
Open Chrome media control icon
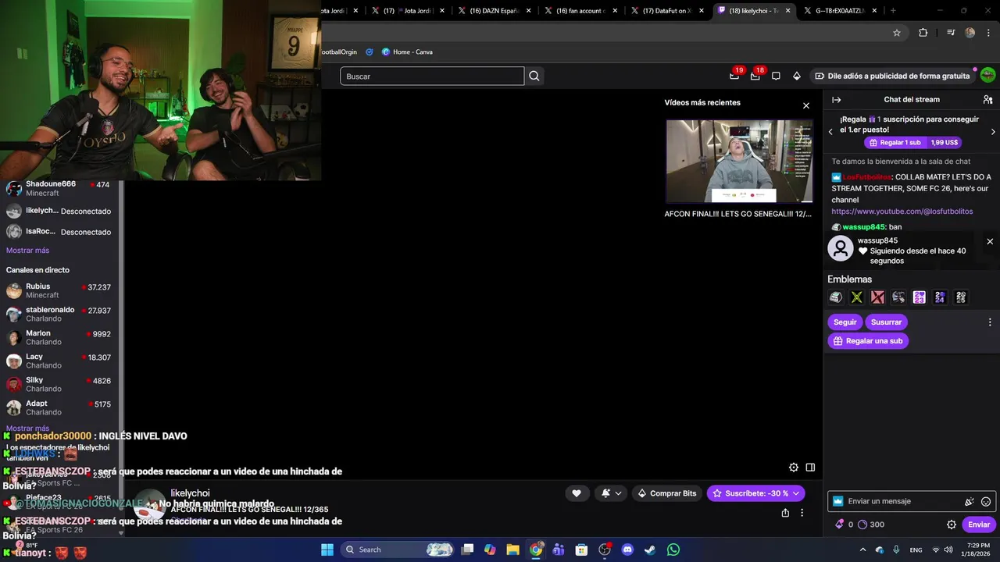951,33
